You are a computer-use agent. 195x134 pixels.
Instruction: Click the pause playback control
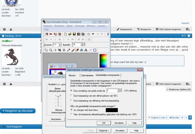(60, 40)
